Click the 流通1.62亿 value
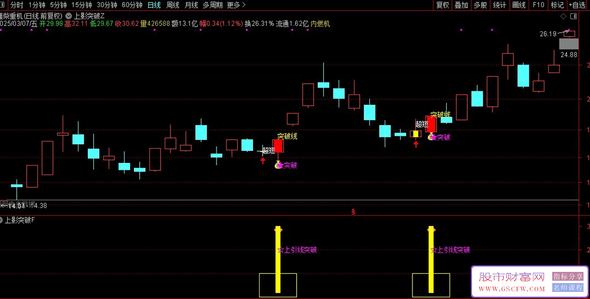 click(x=292, y=24)
